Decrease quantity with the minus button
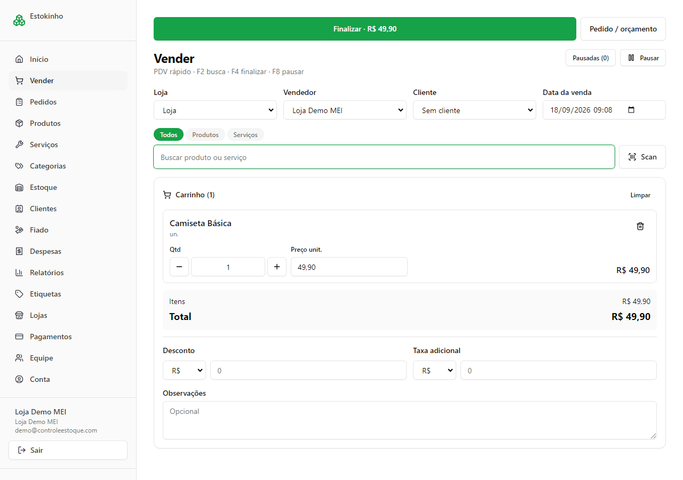683x480 pixels. click(179, 267)
